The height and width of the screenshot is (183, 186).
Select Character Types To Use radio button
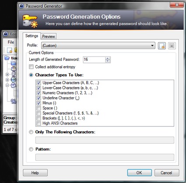point(31,75)
